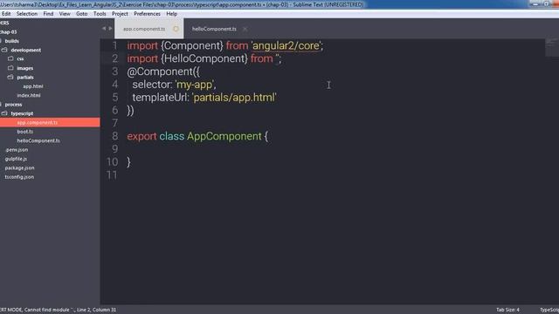Open index.html in the sidebar

pyautogui.click(x=29, y=95)
